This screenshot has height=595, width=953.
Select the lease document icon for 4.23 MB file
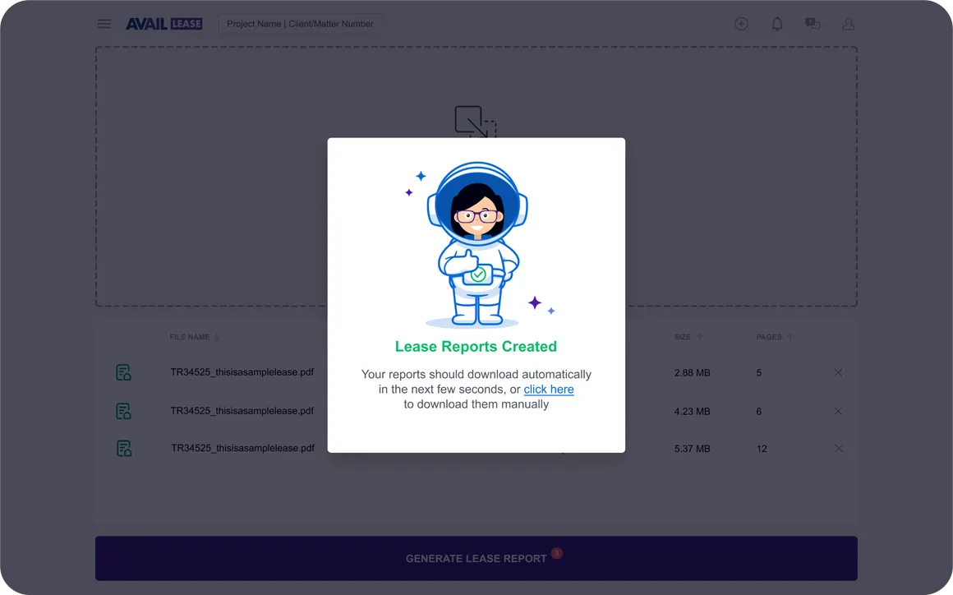(x=123, y=411)
